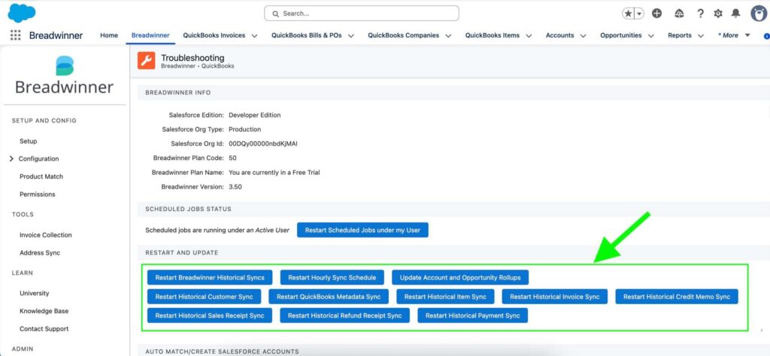This screenshot has height=356, width=770.
Task: Open Permissions in the sidebar
Action: (x=38, y=195)
